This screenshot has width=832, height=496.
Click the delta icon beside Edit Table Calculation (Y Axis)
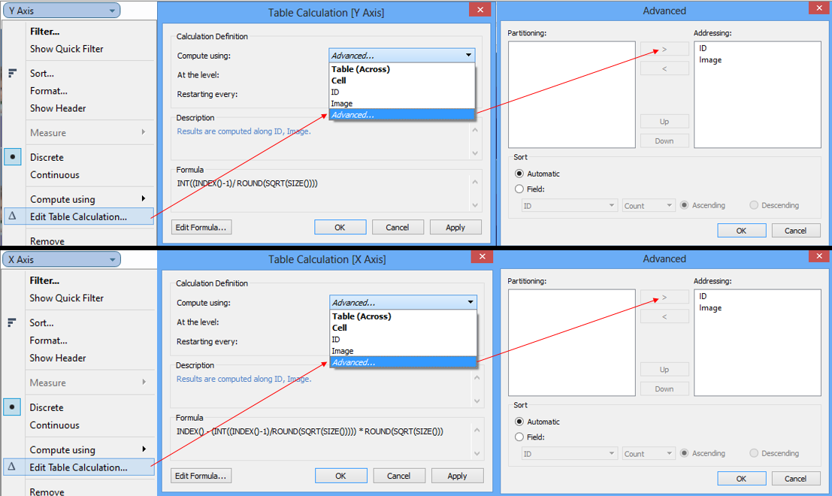click(11, 216)
